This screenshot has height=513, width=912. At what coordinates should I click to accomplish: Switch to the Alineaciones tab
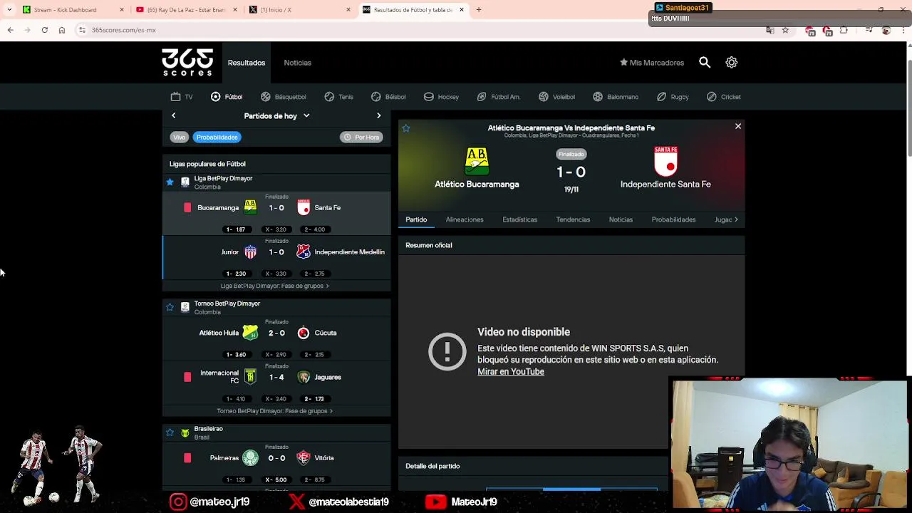coord(465,219)
